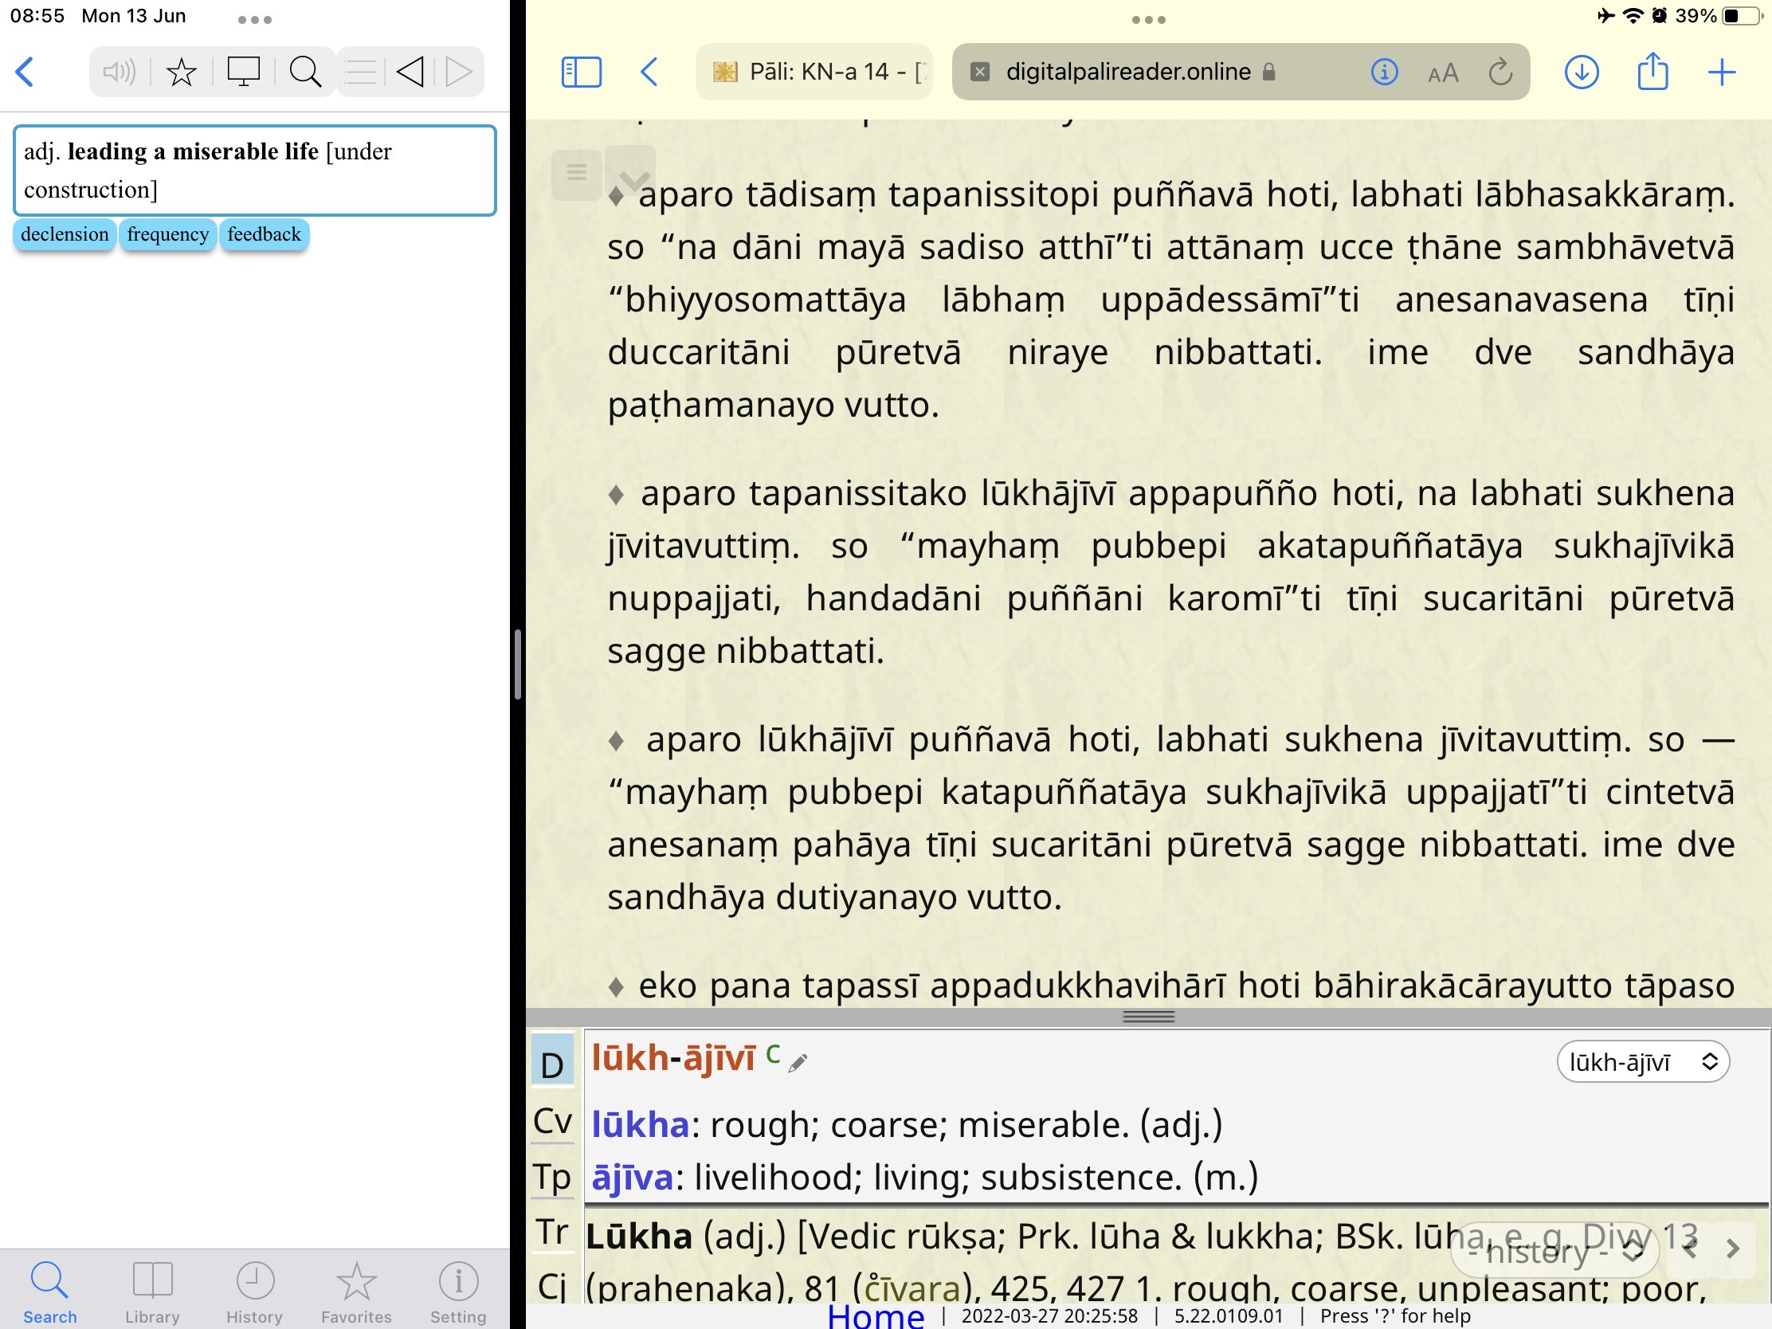Toggle the declension tag filter
The image size is (1772, 1329).
(x=63, y=233)
